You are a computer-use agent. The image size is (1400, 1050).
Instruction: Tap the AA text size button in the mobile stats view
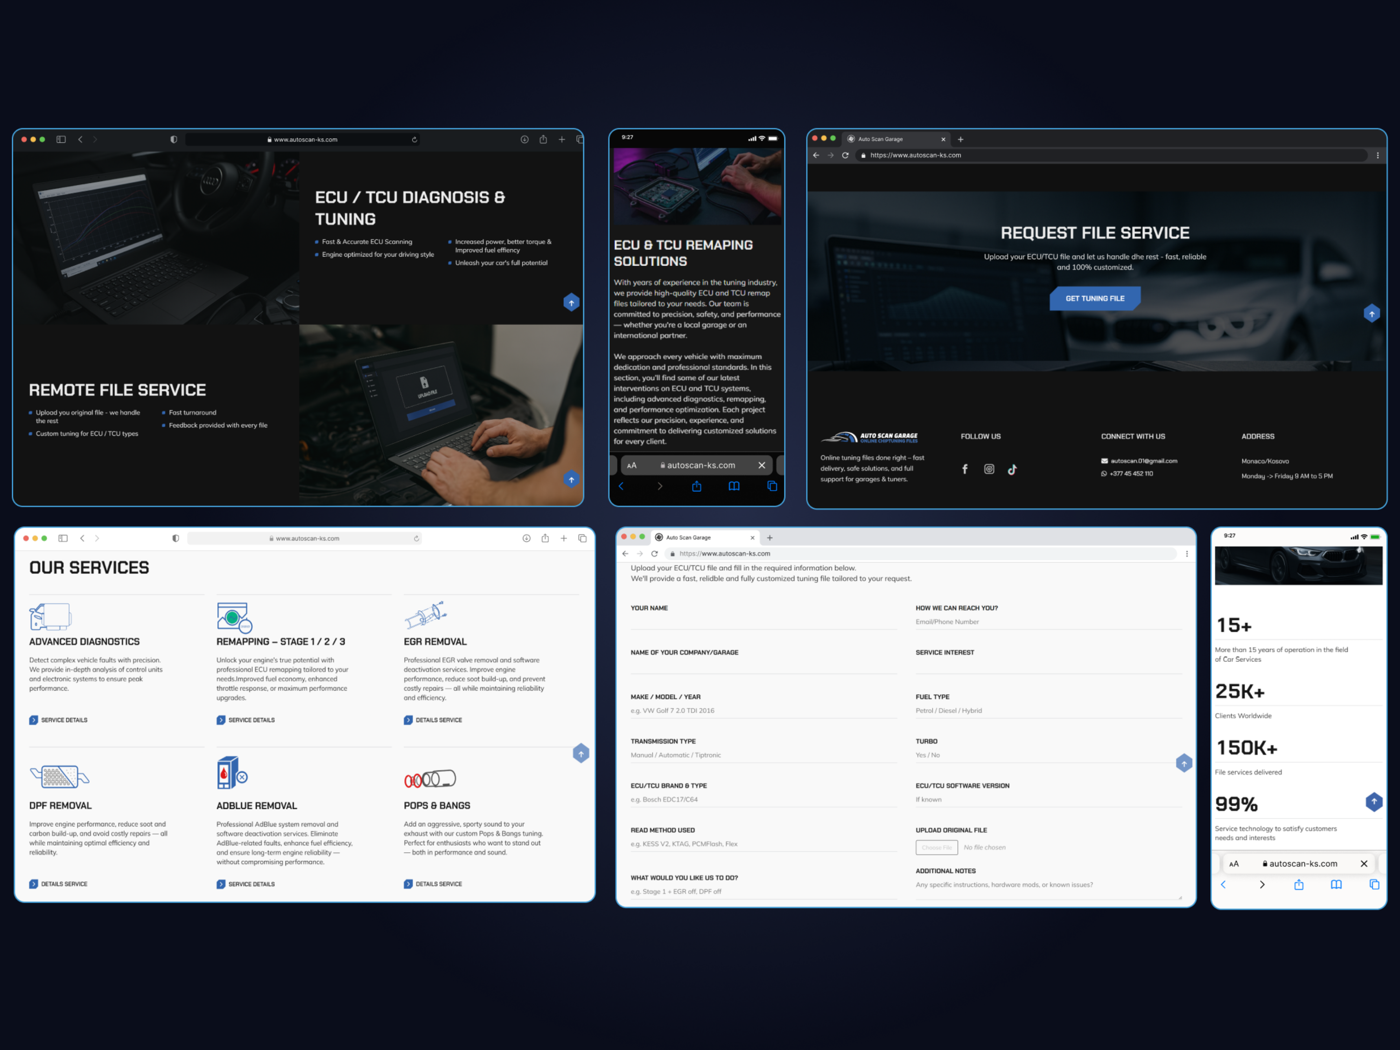coord(1233,864)
